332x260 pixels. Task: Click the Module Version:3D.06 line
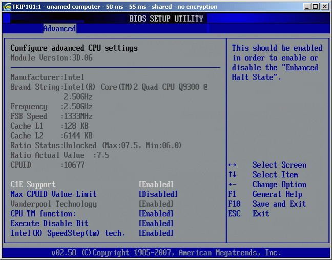pos(51,57)
